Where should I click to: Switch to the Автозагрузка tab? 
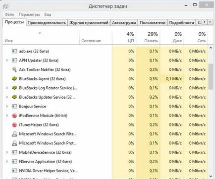coord(124,23)
